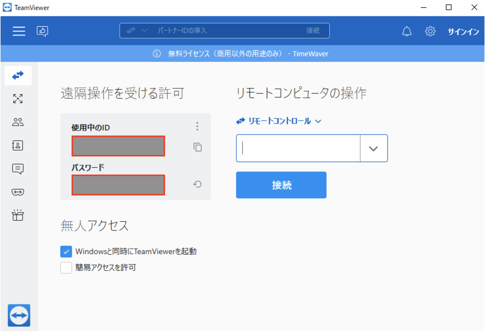
Task: Click the サインイン link
Action: (x=463, y=31)
